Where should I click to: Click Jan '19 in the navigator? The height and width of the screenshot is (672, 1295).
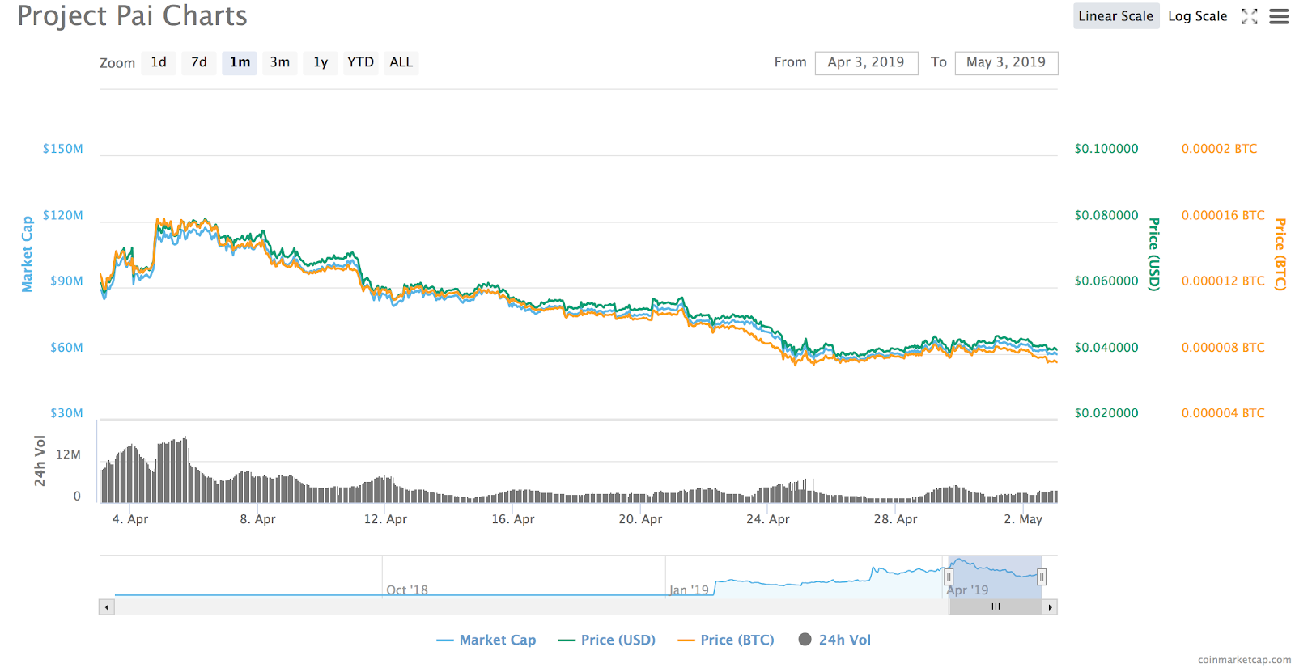689,590
